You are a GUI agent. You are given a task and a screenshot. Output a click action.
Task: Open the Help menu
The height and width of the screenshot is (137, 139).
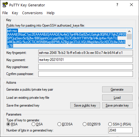50,13
